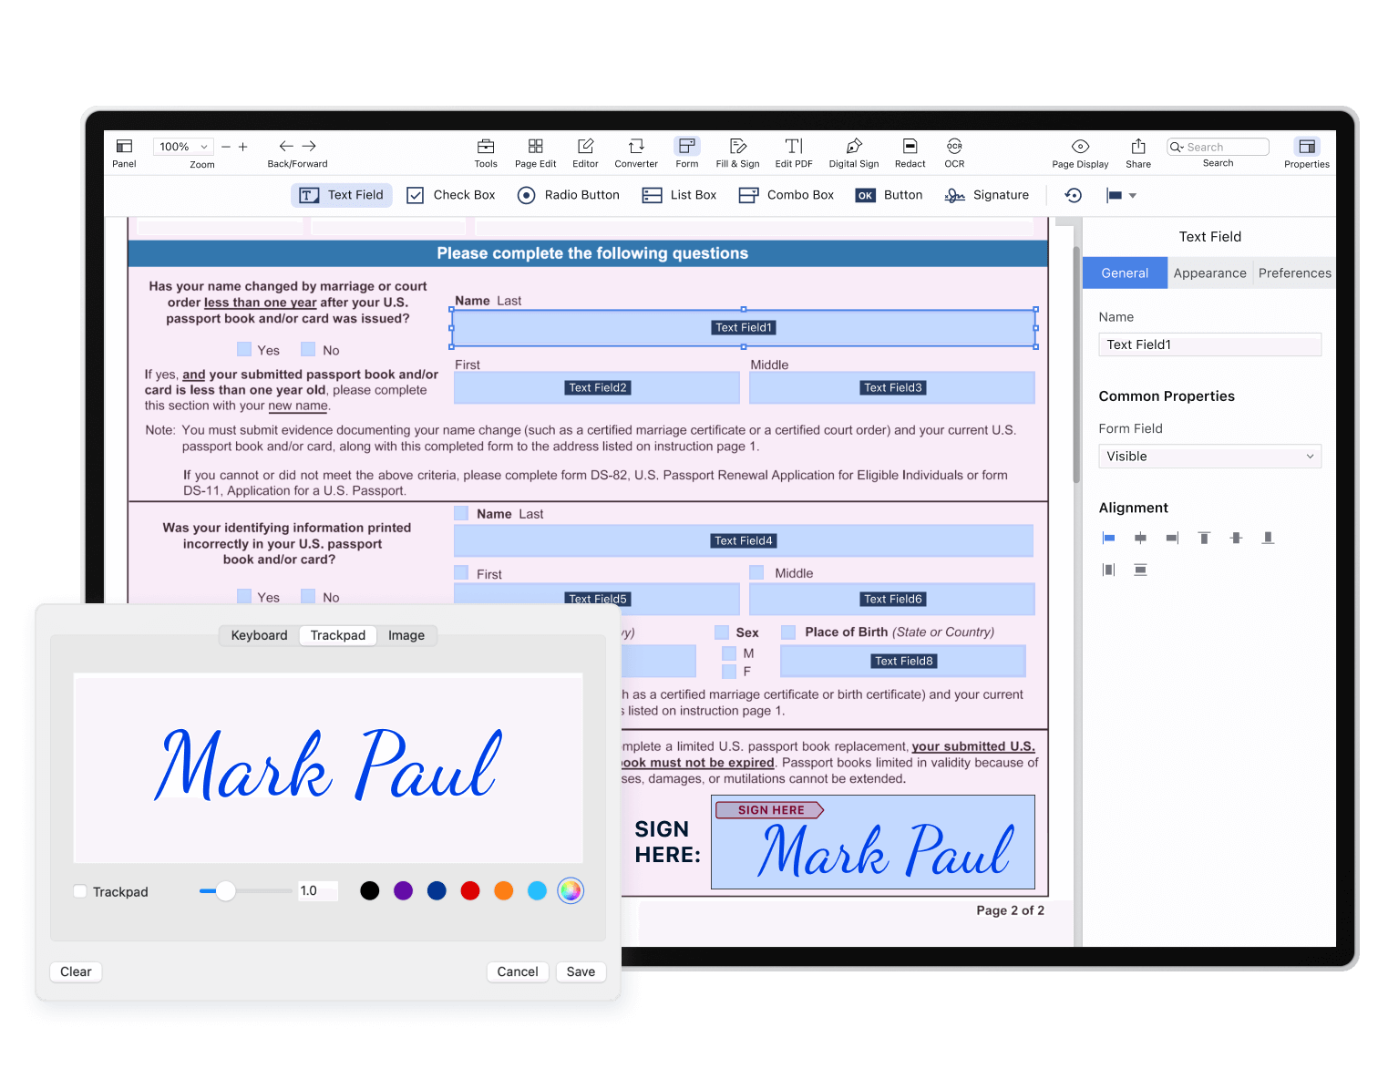Click the Converter icon in toolbar
Screen dimensions: 1378x1079
pos(636,147)
